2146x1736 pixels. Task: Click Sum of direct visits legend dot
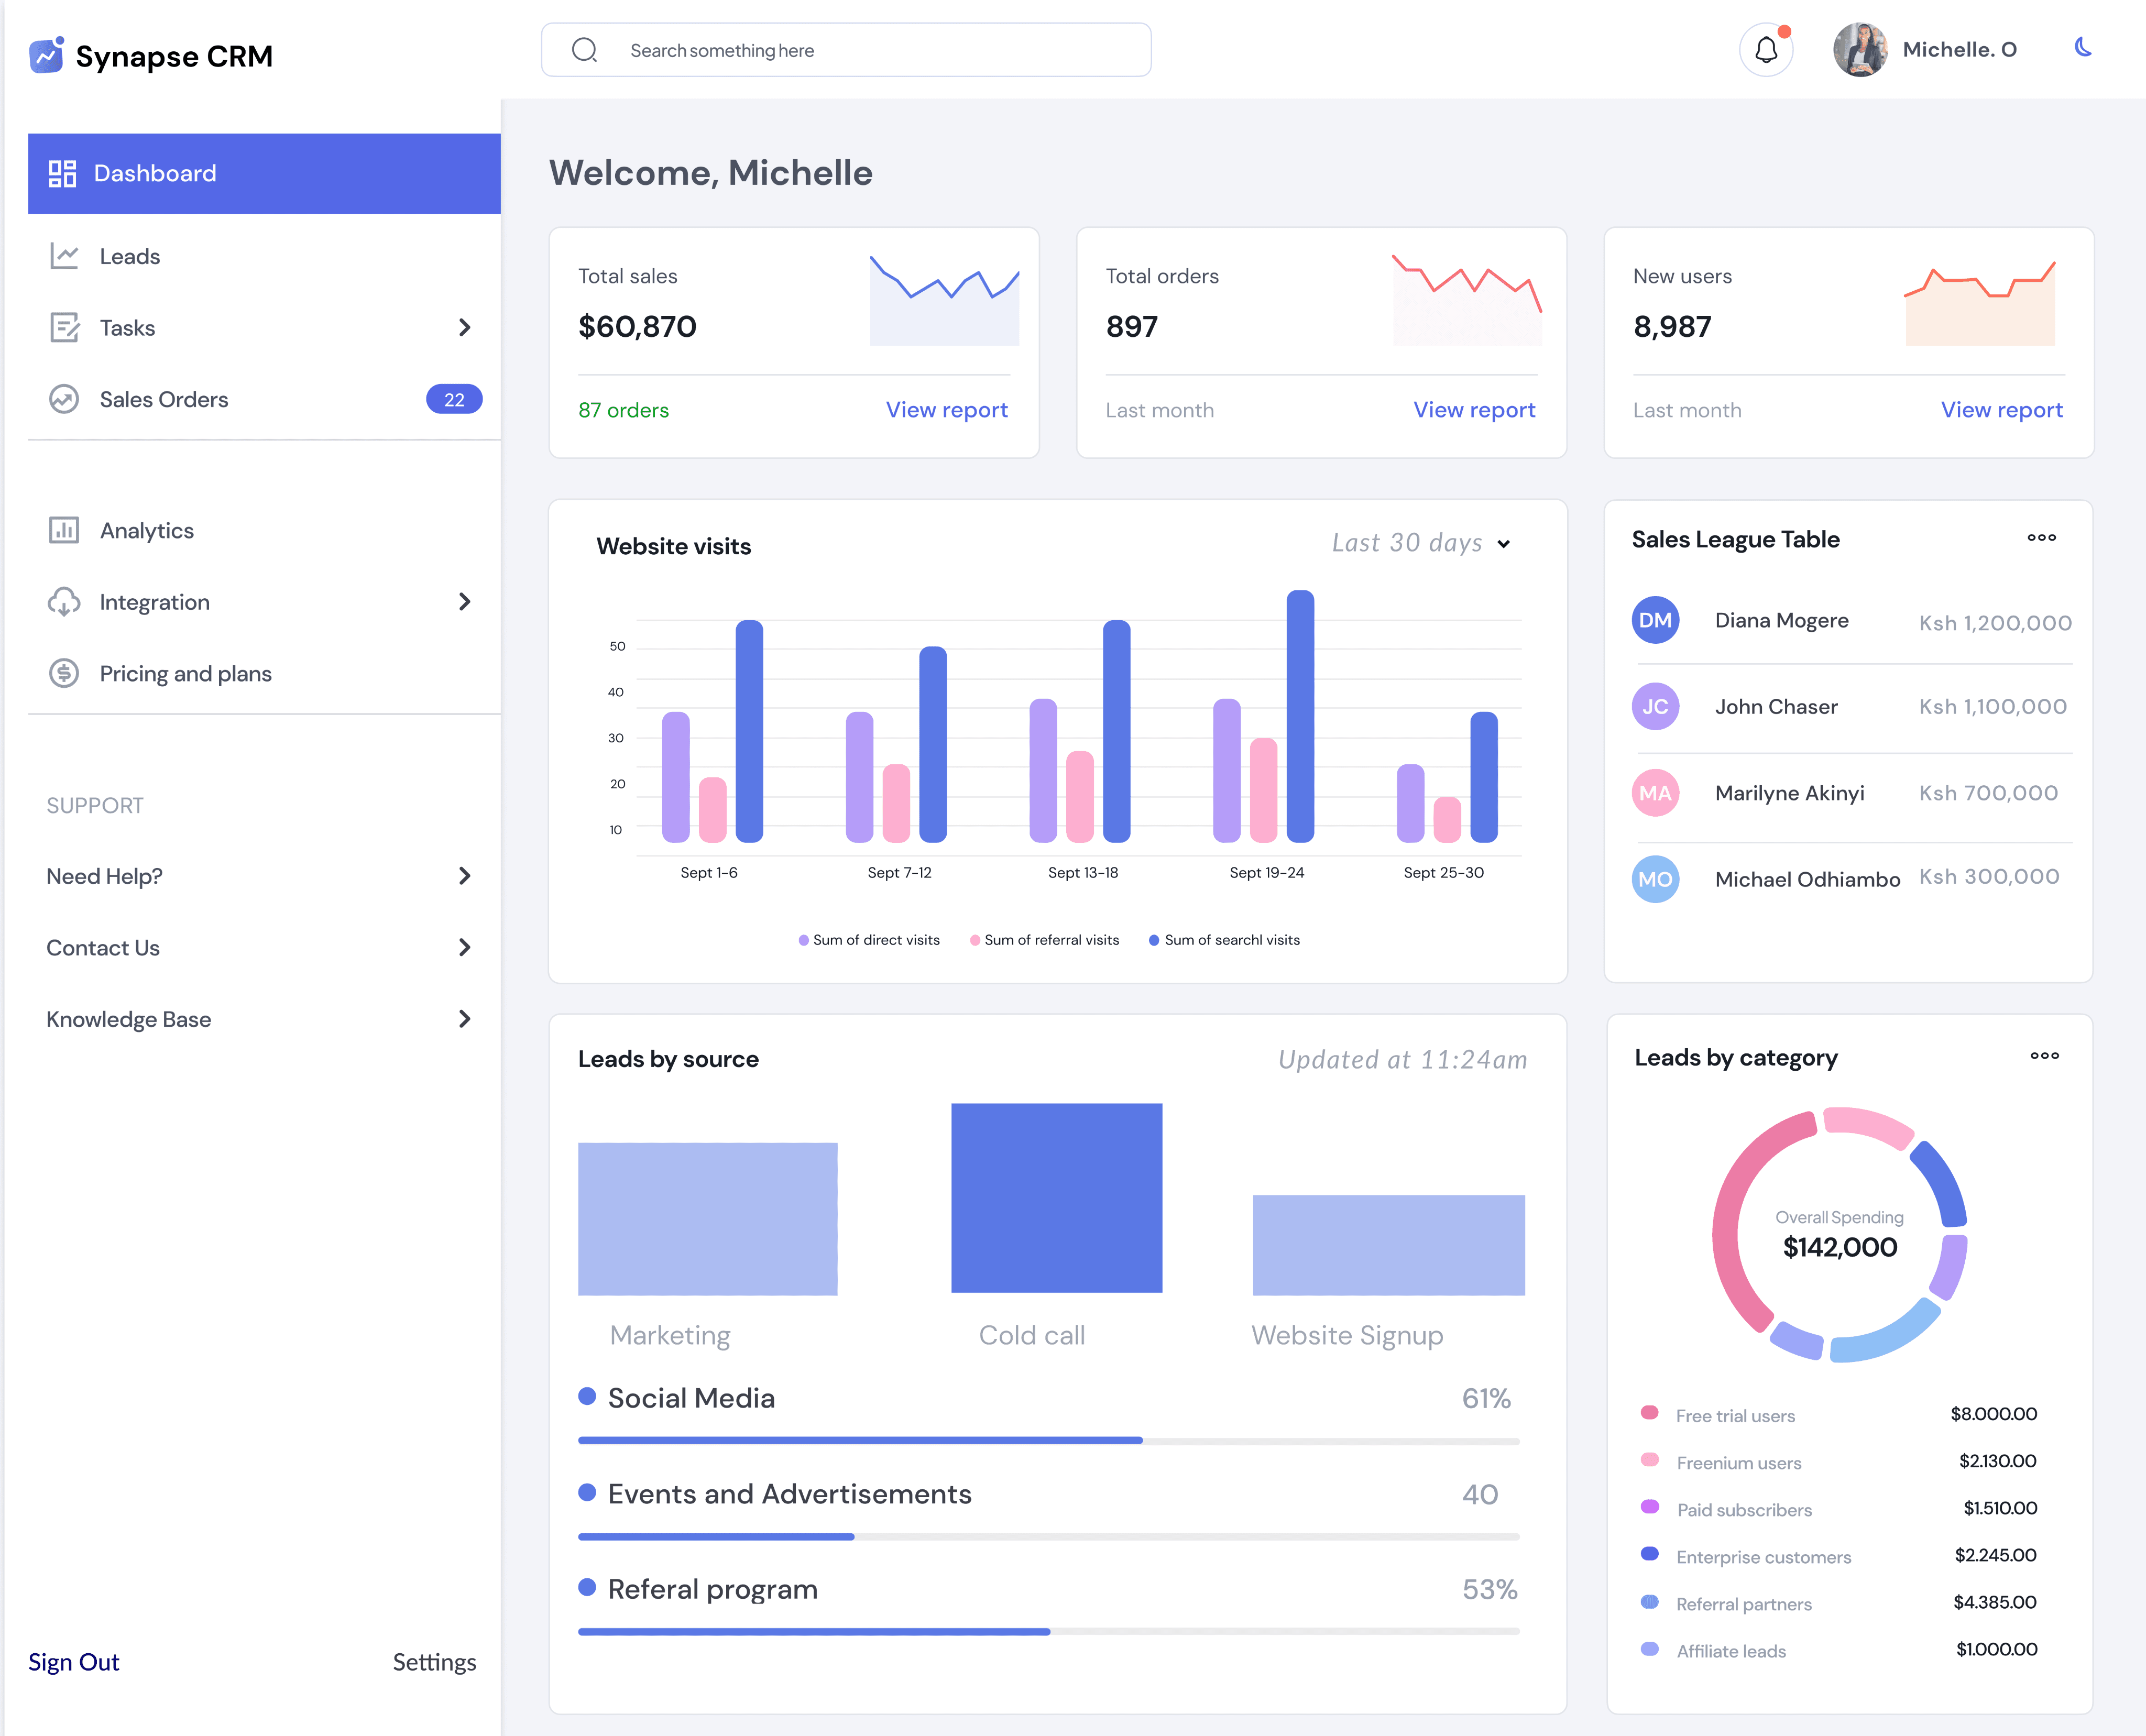pyautogui.click(x=803, y=940)
